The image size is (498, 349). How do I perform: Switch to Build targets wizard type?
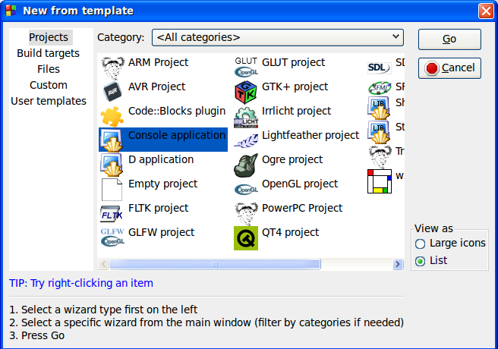point(49,53)
